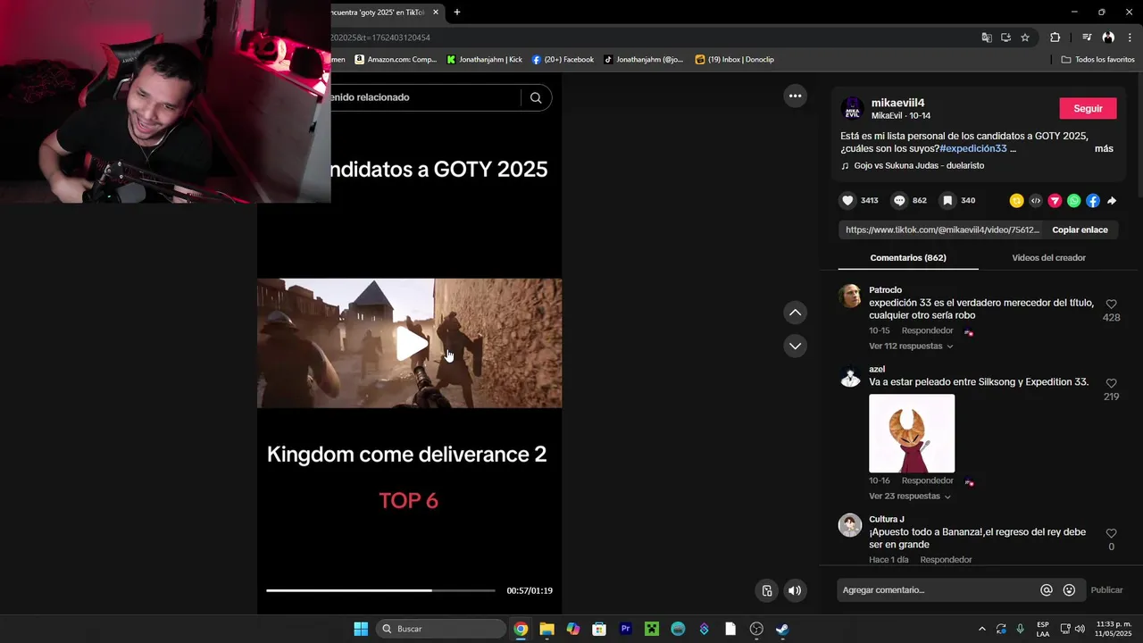
Task: Share video through Facebook icon
Action: [1093, 201]
